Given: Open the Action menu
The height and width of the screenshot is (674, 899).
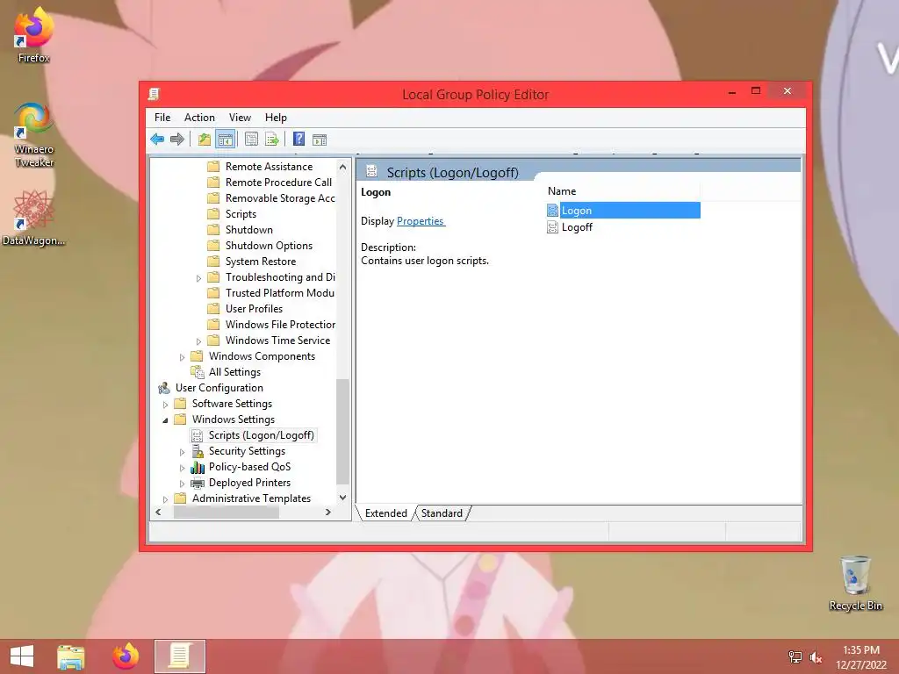Looking at the screenshot, I should (x=199, y=118).
